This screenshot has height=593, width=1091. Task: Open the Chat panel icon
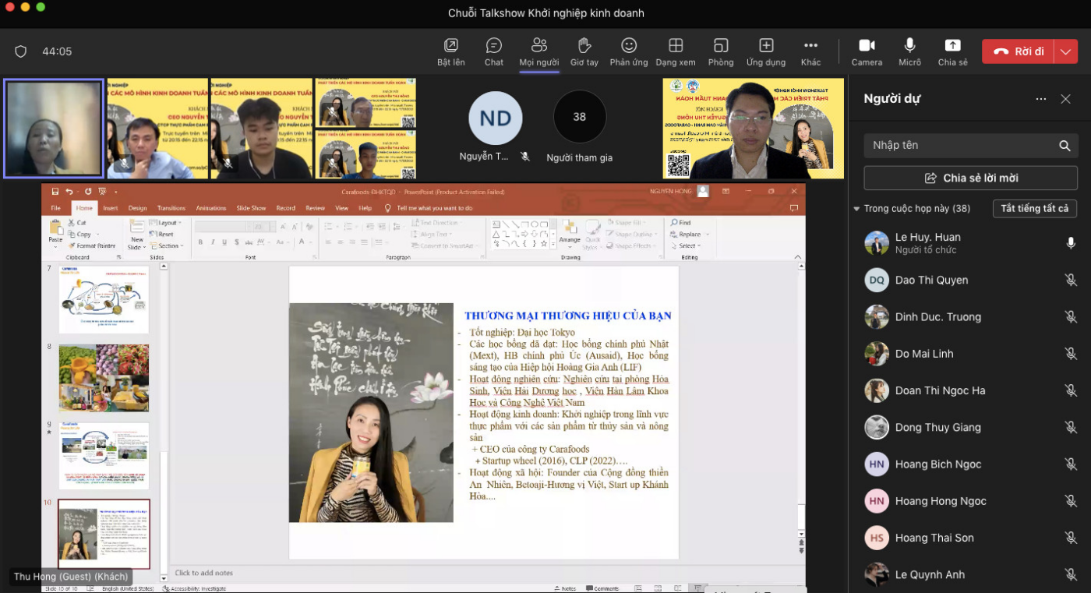click(493, 46)
